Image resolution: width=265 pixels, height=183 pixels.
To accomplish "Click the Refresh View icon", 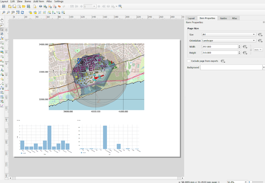I will point(22,12).
